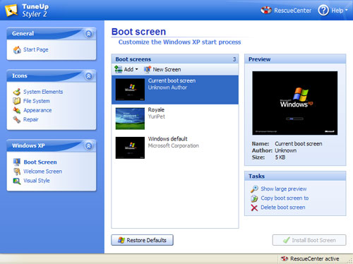Click 'RescueCenter active' status text
This screenshot has height=264, width=353.
(315, 258)
